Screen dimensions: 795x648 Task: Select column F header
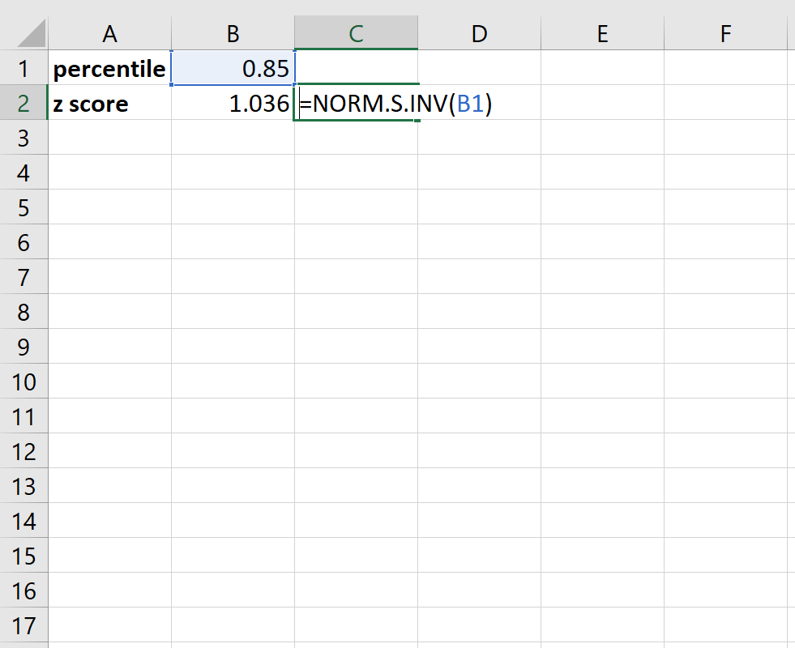725,34
